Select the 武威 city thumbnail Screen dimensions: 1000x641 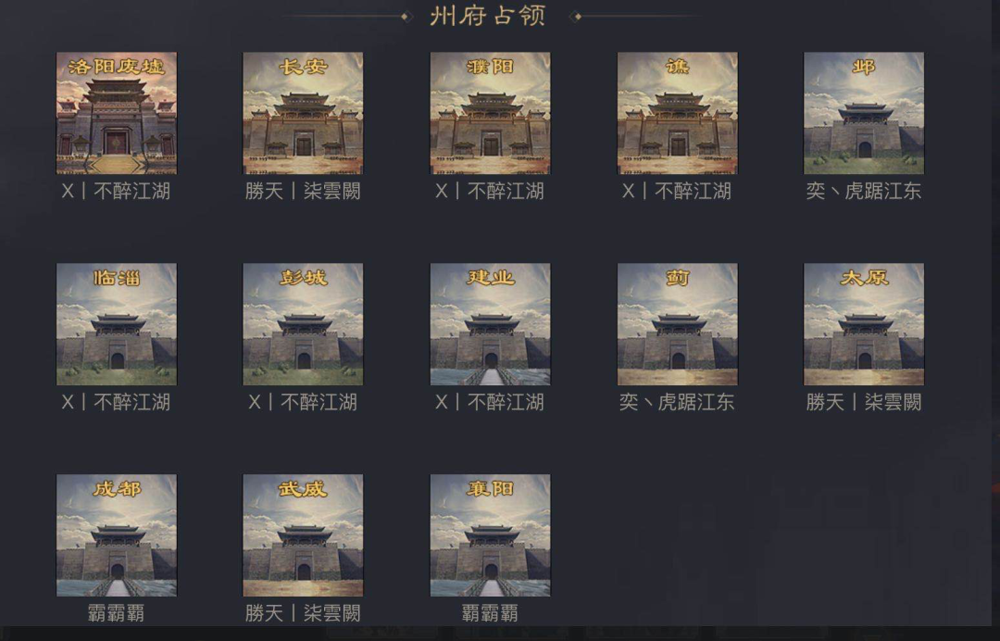click(303, 535)
